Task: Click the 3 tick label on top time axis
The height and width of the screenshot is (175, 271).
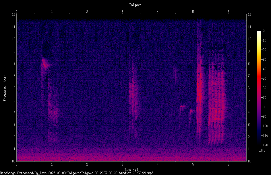Action: (122, 12)
